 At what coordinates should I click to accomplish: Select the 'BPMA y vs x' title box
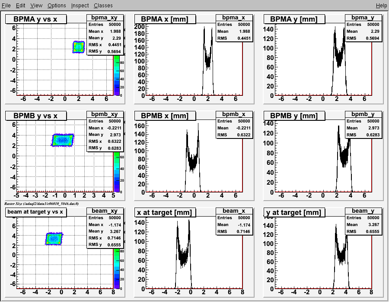(36, 19)
